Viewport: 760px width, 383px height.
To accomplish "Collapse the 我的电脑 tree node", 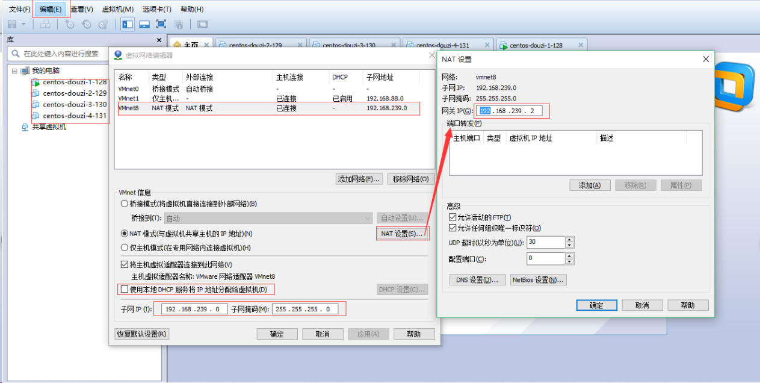I will click(14, 71).
